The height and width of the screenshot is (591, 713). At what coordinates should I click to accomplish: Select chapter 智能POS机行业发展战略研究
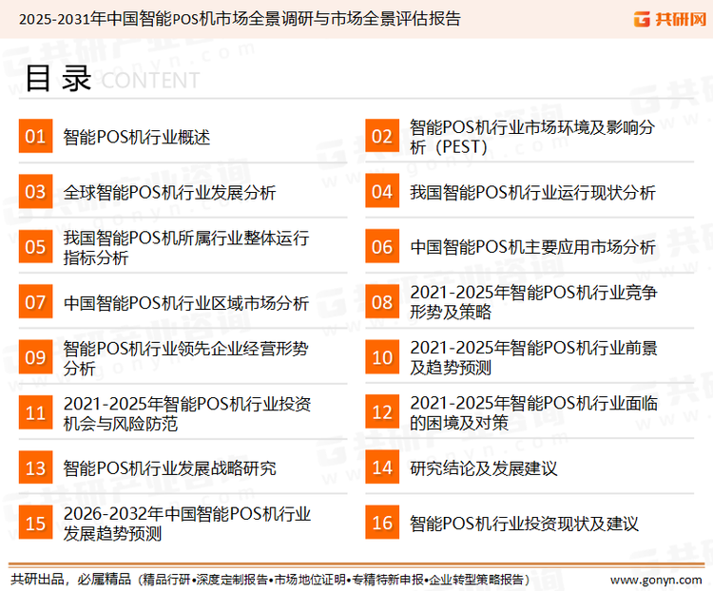coord(169,468)
